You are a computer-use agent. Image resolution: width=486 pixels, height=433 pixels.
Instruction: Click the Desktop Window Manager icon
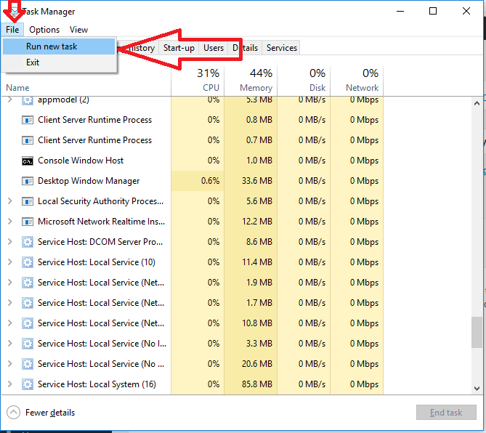[x=28, y=181]
